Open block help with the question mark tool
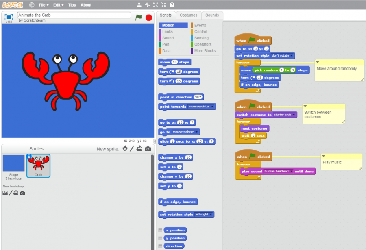The height and width of the screenshot is (250, 366). coord(172,4)
